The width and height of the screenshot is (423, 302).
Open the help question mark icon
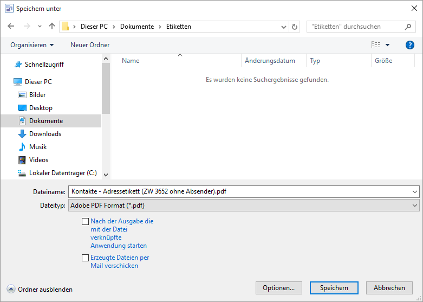click(409, 45)
